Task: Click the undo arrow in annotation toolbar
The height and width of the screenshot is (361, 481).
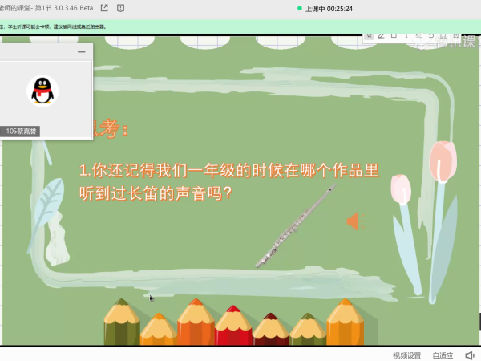Action: point(431,35)
